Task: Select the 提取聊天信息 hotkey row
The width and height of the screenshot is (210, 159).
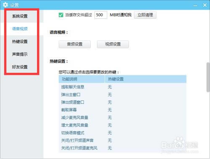Action: (x=123, y=87)
